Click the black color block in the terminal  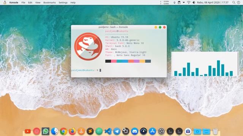point(108,61)
